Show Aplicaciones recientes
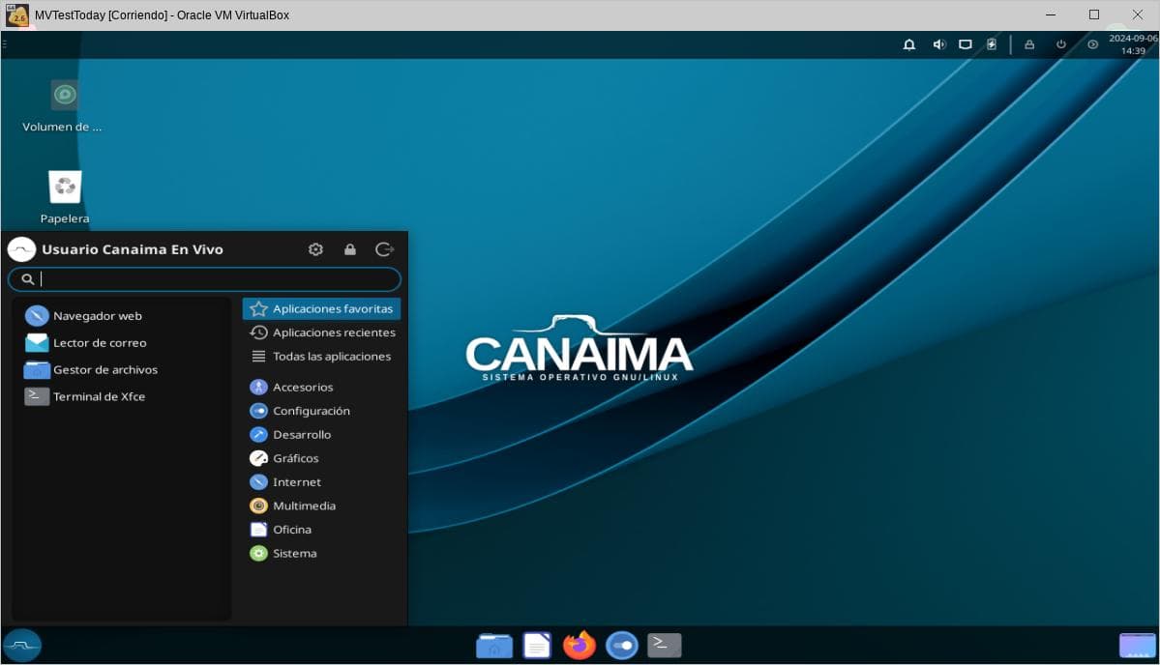This screenshot has width=1160, height=665. [322, 332]
